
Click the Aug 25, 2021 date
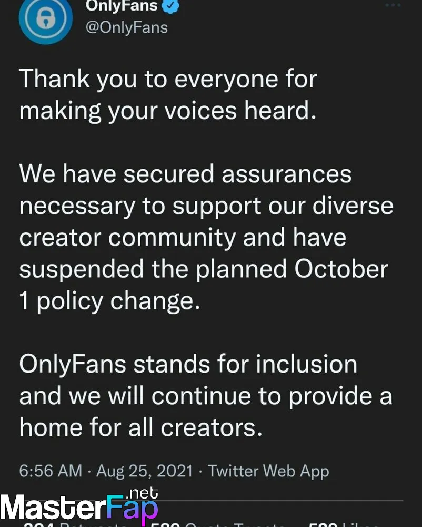145,471
